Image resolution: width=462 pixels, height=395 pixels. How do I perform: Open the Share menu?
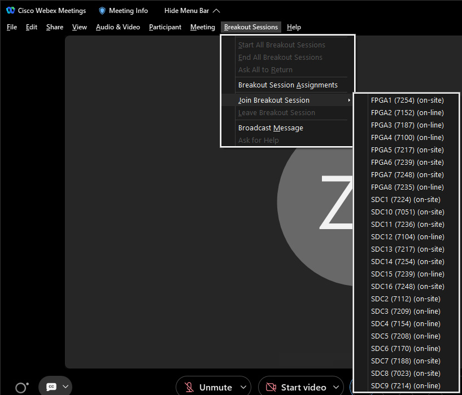55,27
